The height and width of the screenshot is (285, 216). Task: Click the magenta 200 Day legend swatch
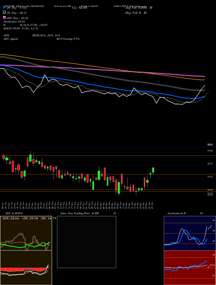pyautogui.click(x=4, y=17)
